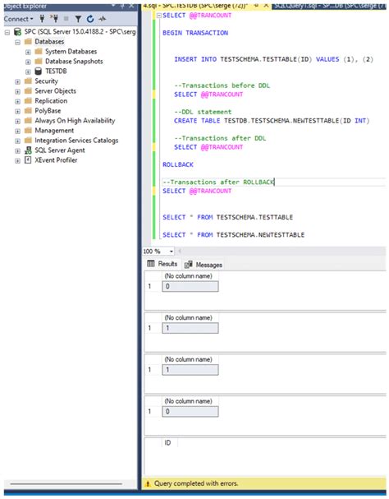Collapse the SELECT @@TRANCOUNT code outline box
389x499 pixels.
[159, 16]
